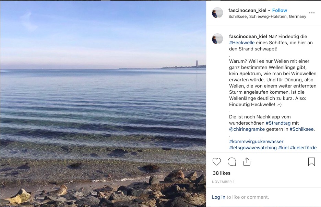Open the three-dot more options menu
This screenshot has height=207, width=321.
click(312, 13)
